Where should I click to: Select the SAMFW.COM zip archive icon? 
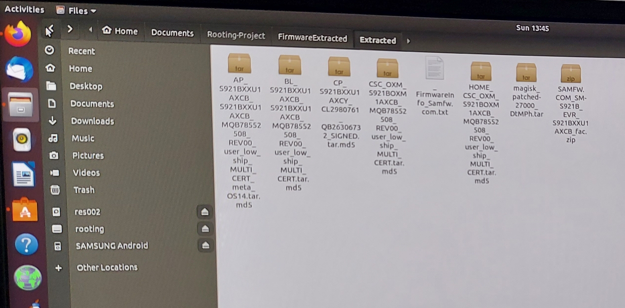[x=571, y=74]
